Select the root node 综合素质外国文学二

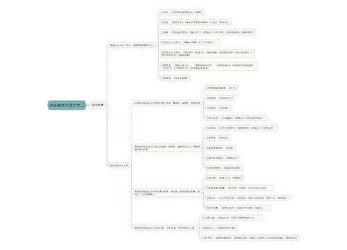tap(67, 105)
